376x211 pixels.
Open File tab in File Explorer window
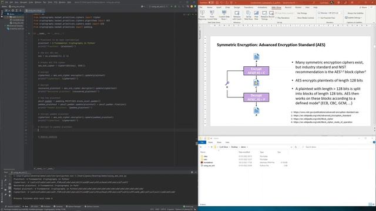point(202,142)
